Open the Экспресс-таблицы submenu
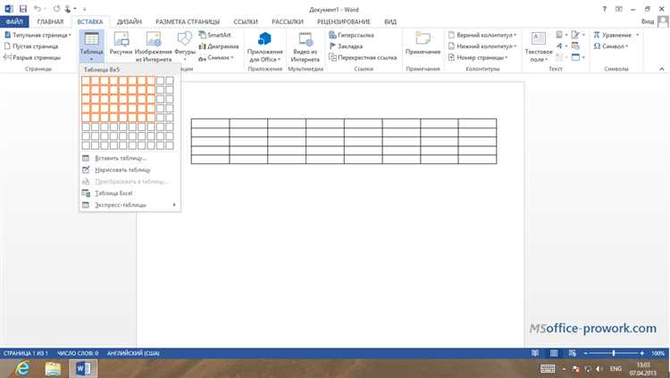The width and height of the screenshot is (670, 378). (129, 205)
